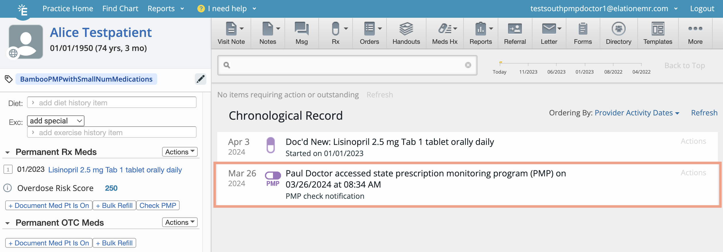Click the More ellipsis icon
Image resolution: width=723 pixels, height=252 pixels.
point(695,29)
